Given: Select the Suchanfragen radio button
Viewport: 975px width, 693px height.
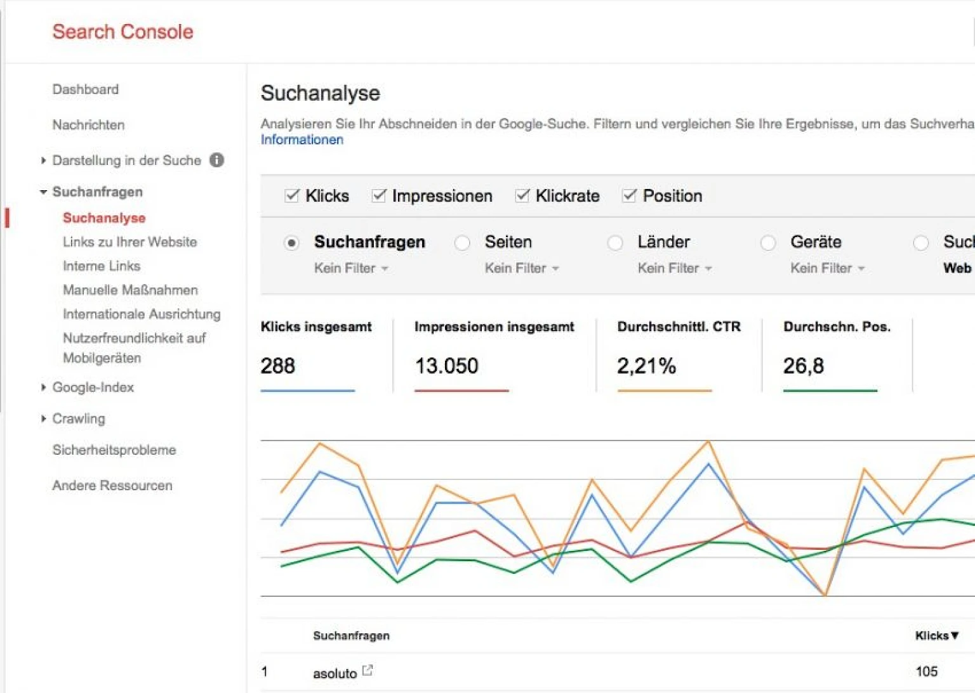Looking at the screenshot, I should click(291, 243).
